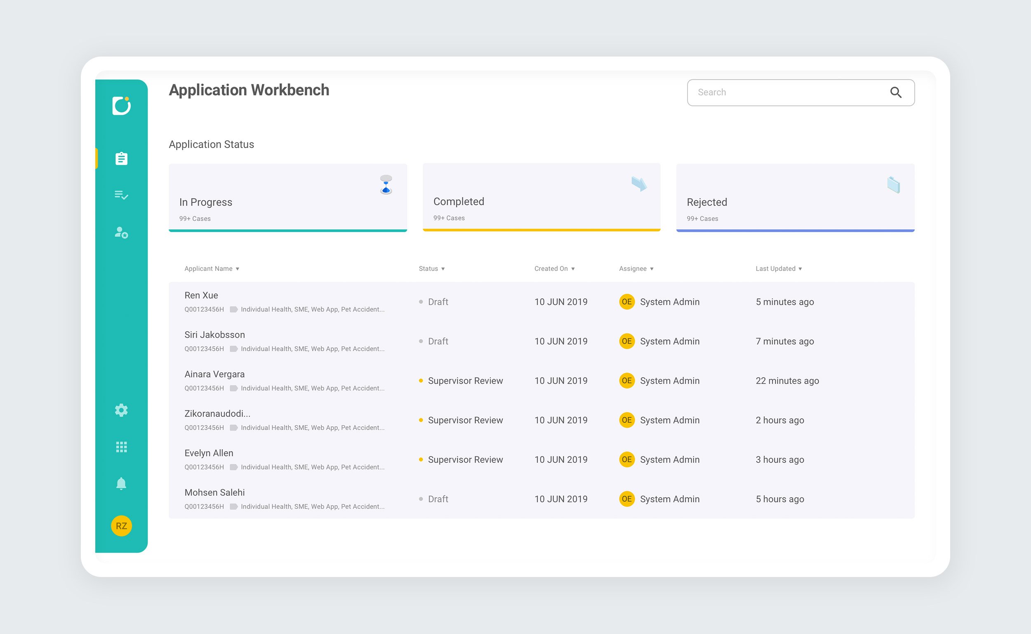Screen dimensions: 1031x634
Task: Sort by Last Updated column
Action: [778, 268]
